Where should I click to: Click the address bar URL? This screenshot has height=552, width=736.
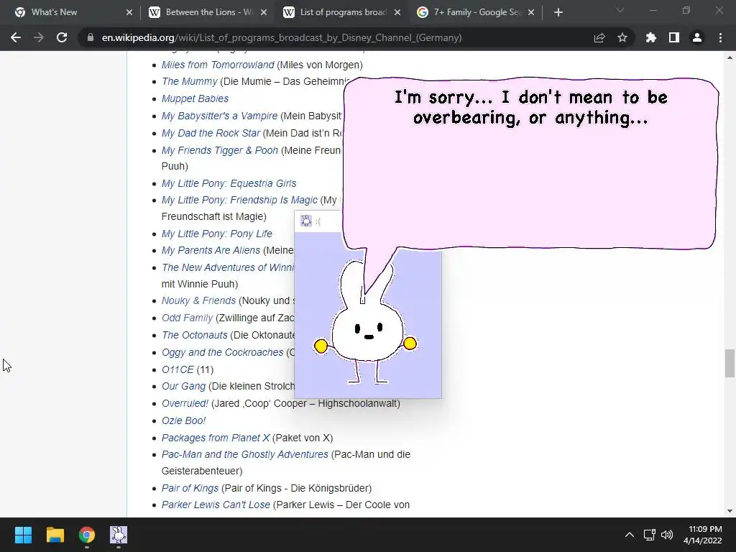(x=282, y=37)
